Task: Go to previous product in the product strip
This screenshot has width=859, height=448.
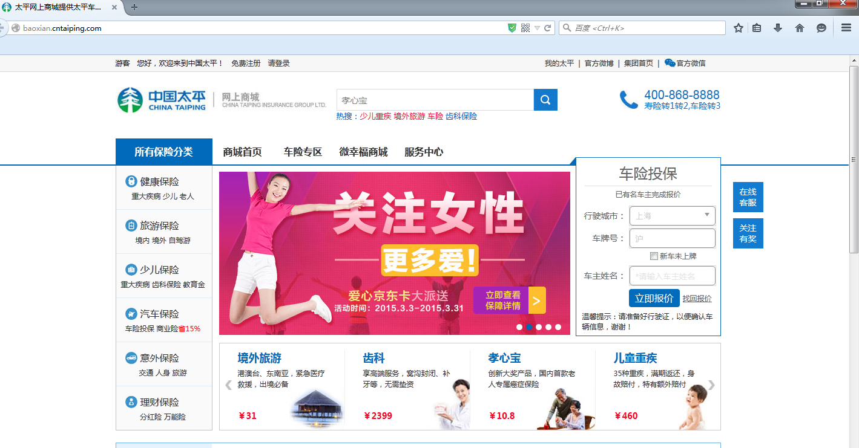Action: pyautogui.click(x=228, y=385)
